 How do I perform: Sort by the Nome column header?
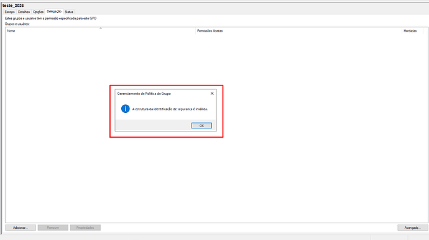point(100,31)
